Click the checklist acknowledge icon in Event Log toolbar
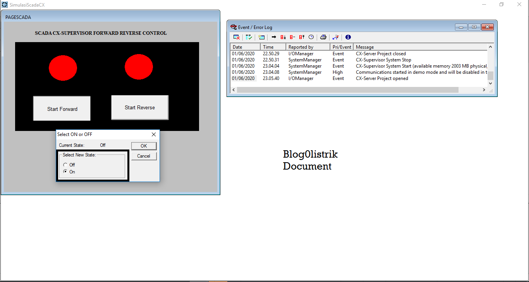This screenshot has width=529, height=282. tap(249, 37)
